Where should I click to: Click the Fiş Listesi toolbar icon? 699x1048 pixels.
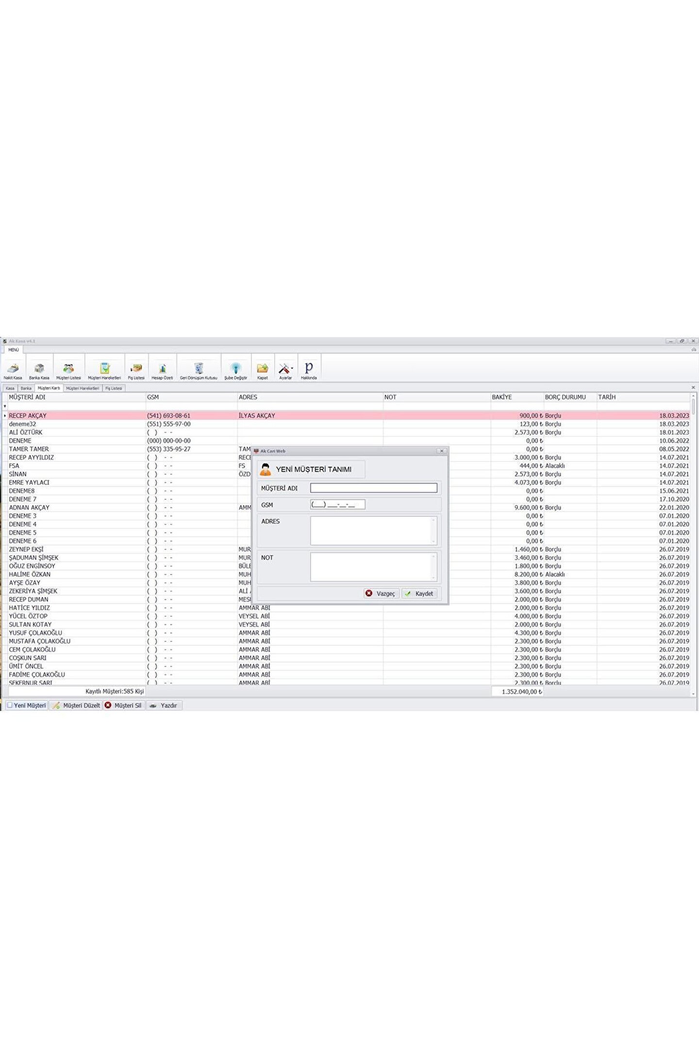click(x=136, y=370)
